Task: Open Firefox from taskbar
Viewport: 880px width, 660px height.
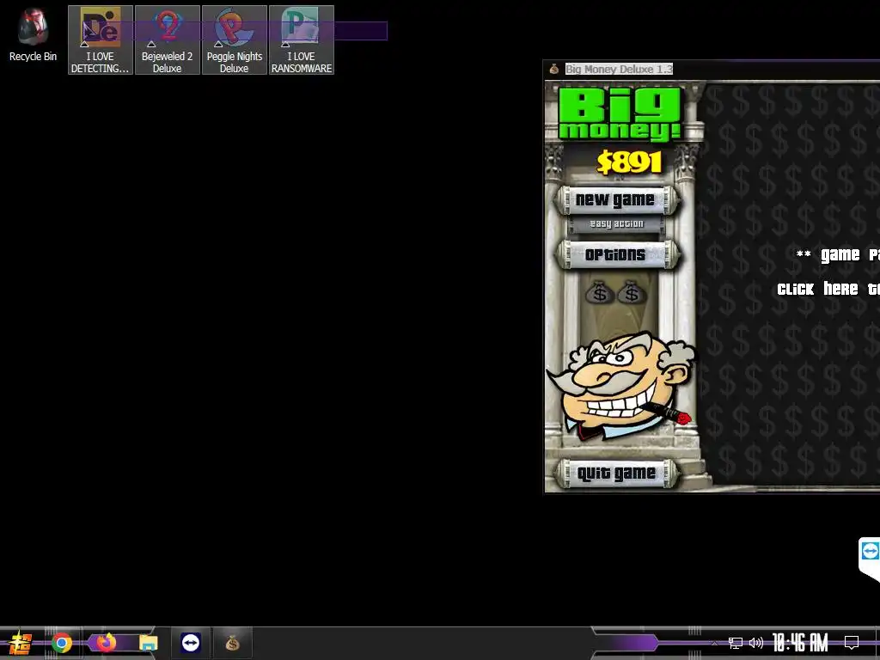Action: click(106, 643)
